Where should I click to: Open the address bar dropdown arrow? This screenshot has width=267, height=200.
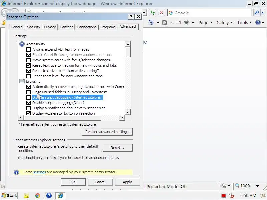click(145, 13)
